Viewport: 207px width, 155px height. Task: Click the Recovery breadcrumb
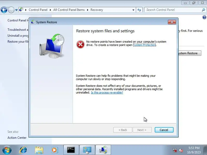[97, 10]
